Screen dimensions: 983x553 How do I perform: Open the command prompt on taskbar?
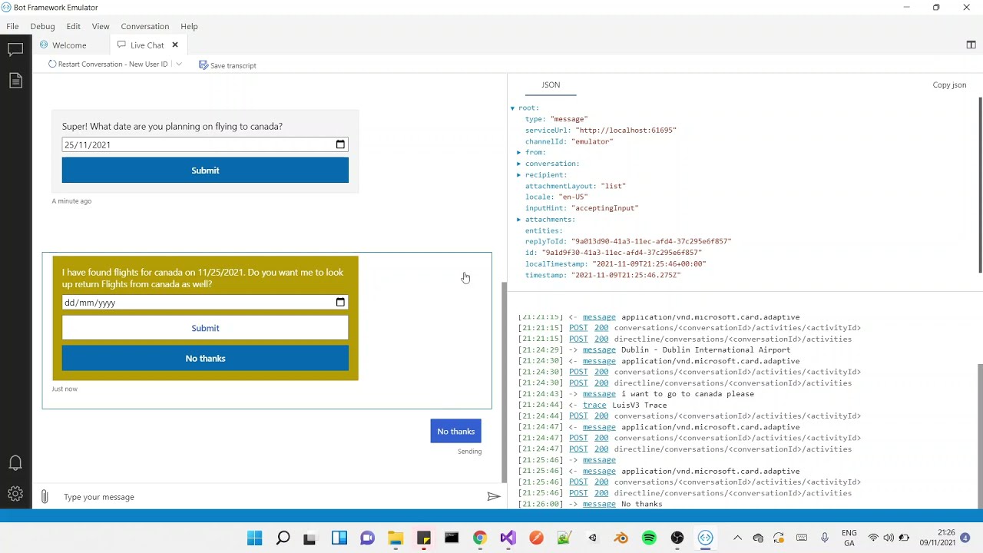[452, 538]
